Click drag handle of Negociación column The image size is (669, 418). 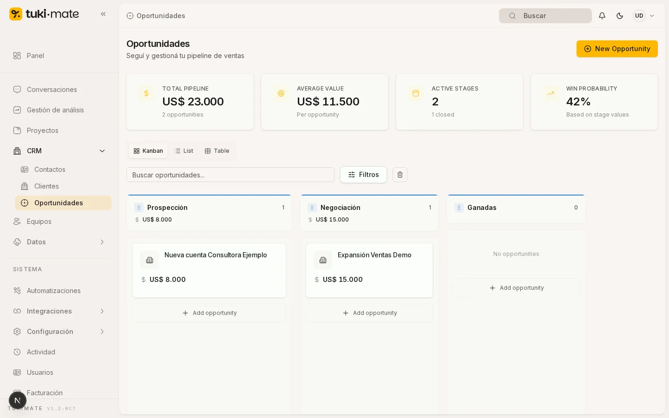[312, 208]
